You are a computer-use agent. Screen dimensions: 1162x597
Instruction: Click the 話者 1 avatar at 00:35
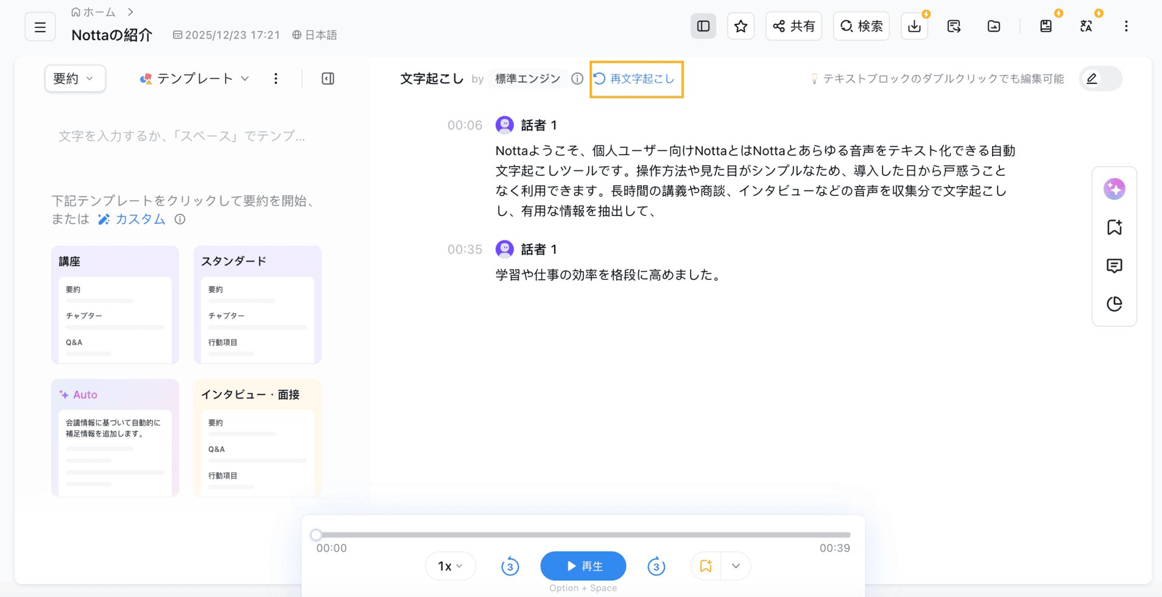click(505, 249)
